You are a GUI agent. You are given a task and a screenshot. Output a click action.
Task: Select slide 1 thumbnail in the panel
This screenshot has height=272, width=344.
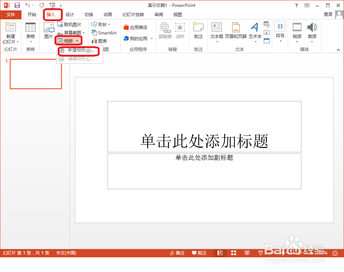pyautogui.click(x=36, y=74)
